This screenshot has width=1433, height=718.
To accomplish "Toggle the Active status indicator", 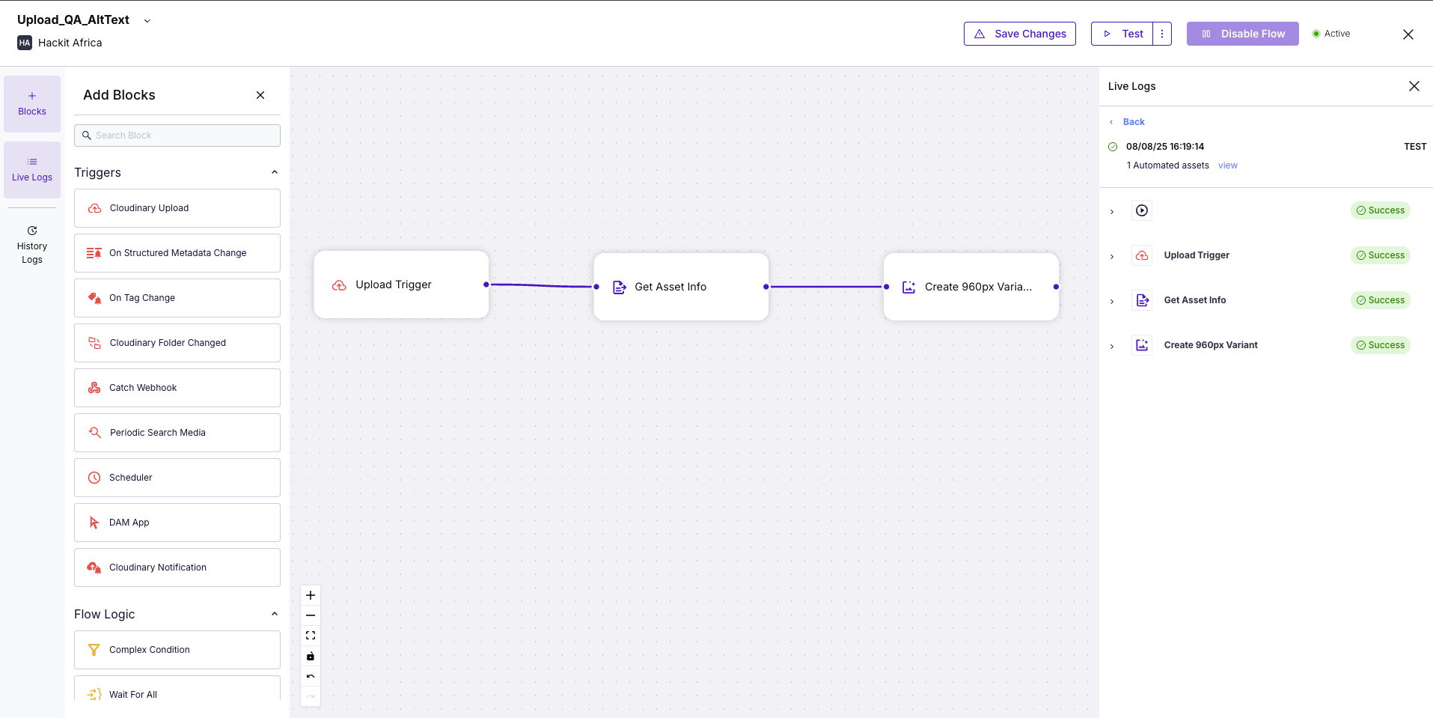I will 1331,33.
